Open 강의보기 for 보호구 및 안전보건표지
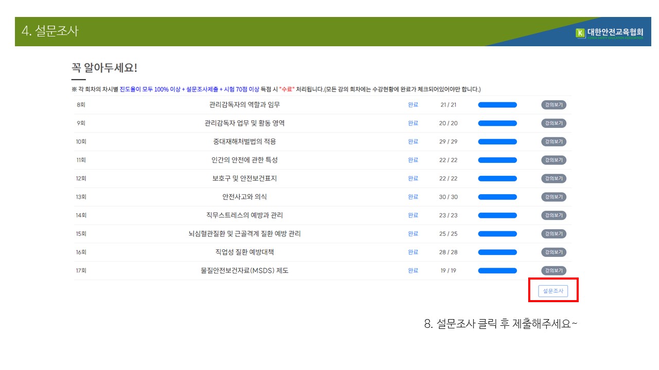The width and height of the screenshot is (659, 370). pyautogui.click(x=553, y=178)
